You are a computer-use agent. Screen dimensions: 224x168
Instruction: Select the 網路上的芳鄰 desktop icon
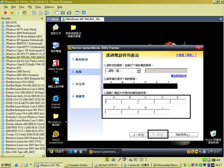56,82
